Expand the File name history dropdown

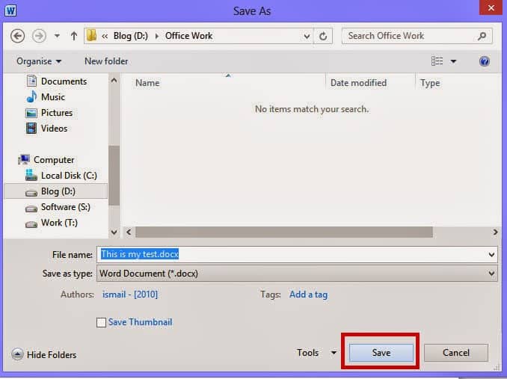[491, 255]
